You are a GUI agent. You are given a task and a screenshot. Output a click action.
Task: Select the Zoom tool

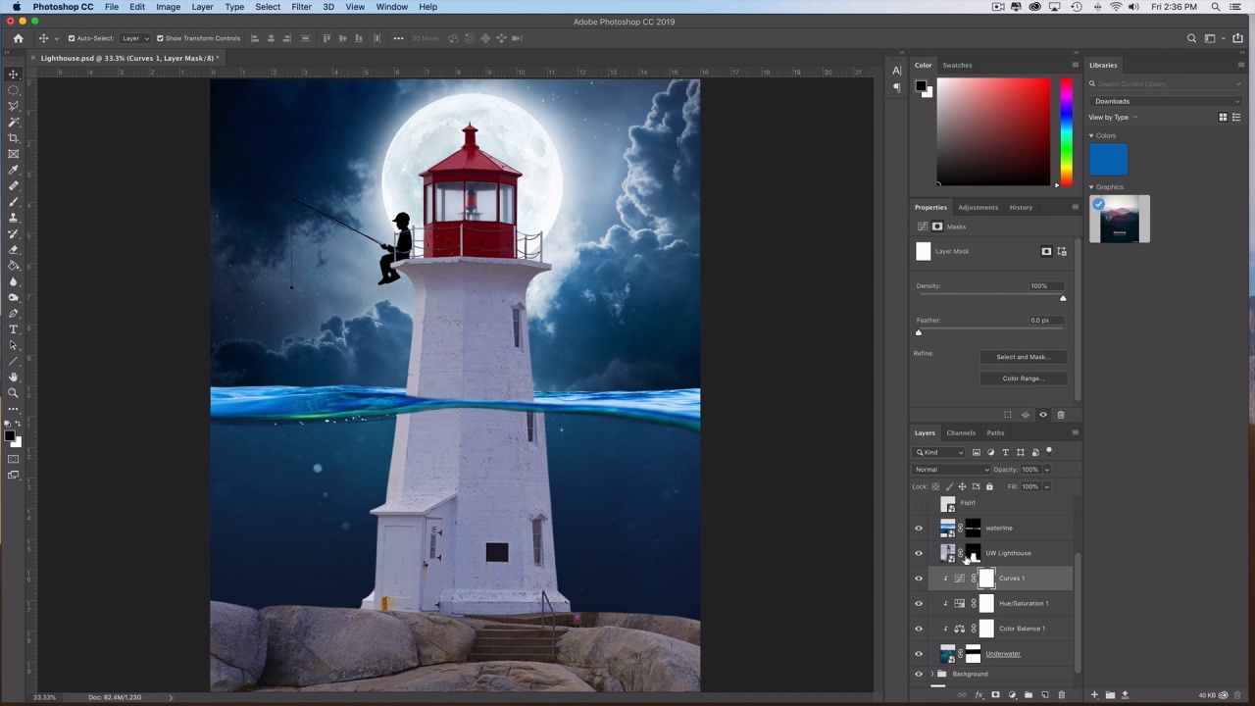pyautogui.click(x=14, y=392)
